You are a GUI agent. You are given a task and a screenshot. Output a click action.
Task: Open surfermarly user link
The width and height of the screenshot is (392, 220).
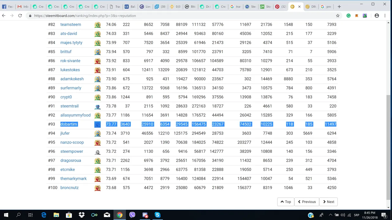(x=71, y=88)
